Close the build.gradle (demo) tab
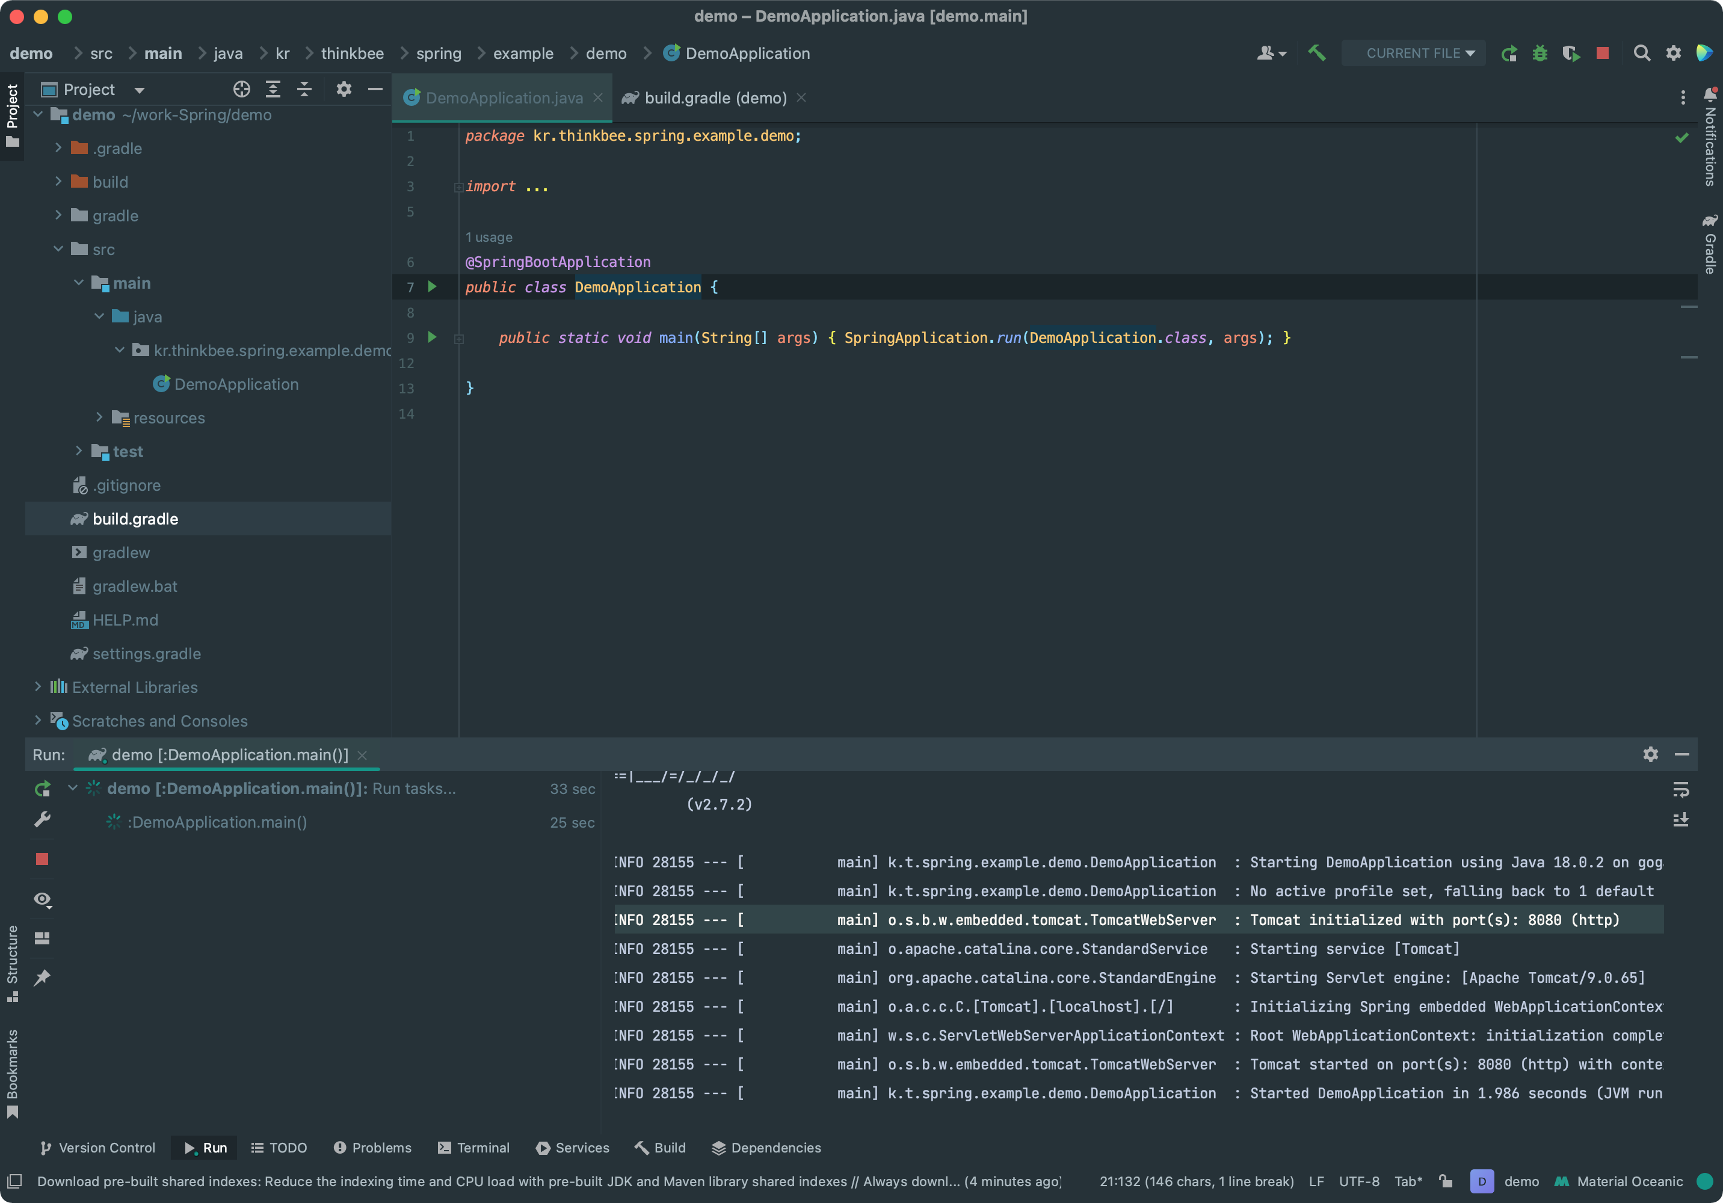The height and width of the screenshot is (1203, 1723). coord(801,97)
